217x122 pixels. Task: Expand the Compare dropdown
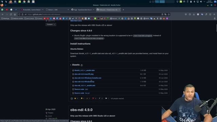click(51, 24)
